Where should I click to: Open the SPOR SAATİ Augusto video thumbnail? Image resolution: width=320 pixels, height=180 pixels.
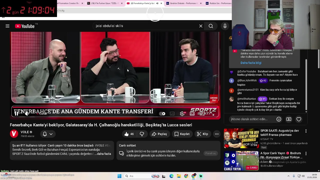[x=241, y=138]
